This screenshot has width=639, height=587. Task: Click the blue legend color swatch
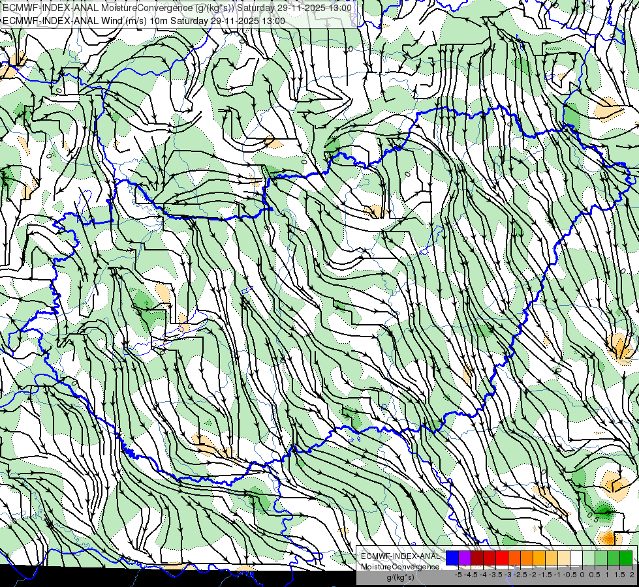pos(452,558)
